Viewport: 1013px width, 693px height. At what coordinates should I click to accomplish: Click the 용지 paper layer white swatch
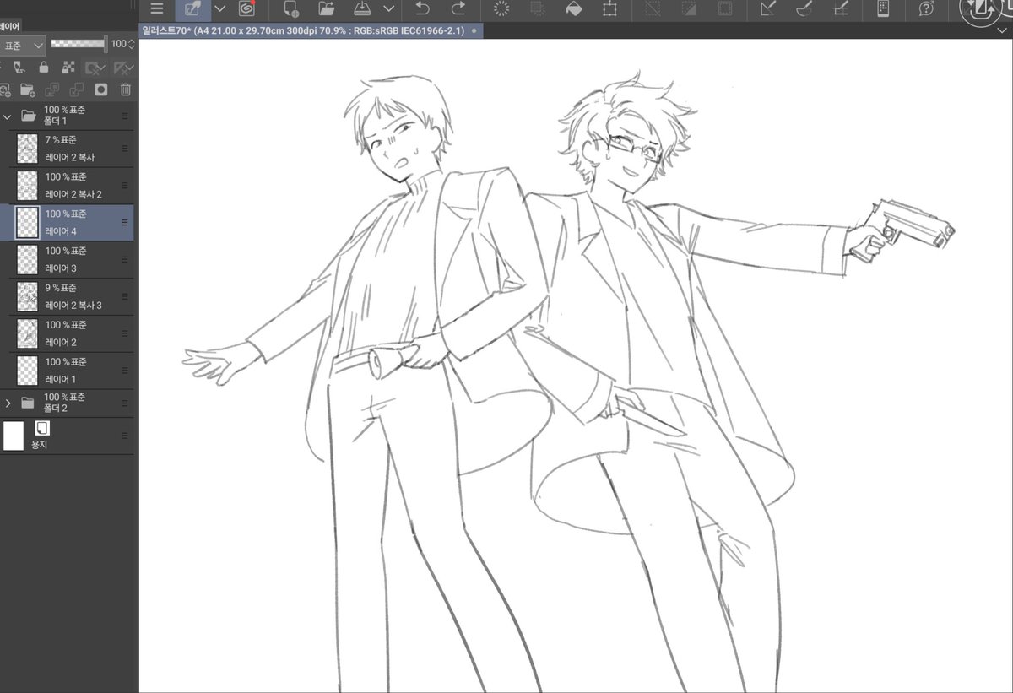pos(14,436)
